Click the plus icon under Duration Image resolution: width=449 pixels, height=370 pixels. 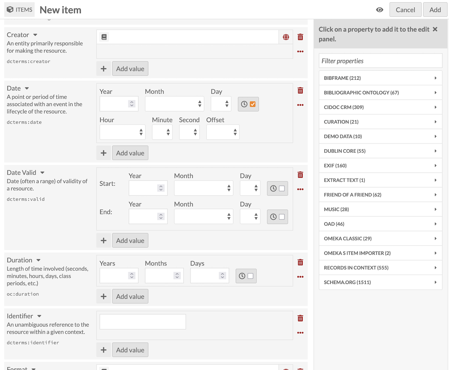[x=104, y=296]
